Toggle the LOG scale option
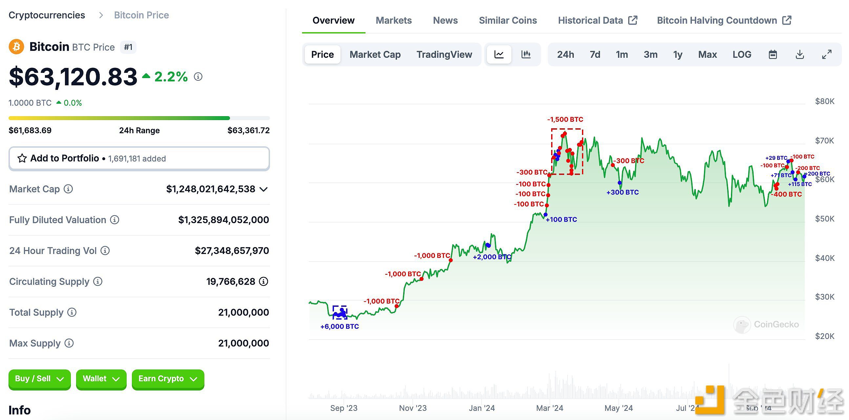849x420 pixels. 742,54
